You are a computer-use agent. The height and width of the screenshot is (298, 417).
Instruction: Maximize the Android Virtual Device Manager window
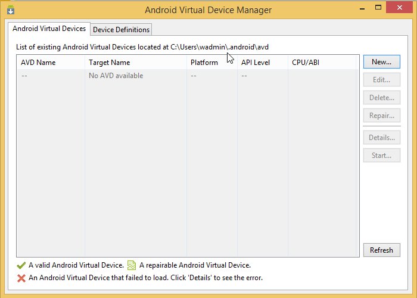pyautogui.click(x=378, y=7)
